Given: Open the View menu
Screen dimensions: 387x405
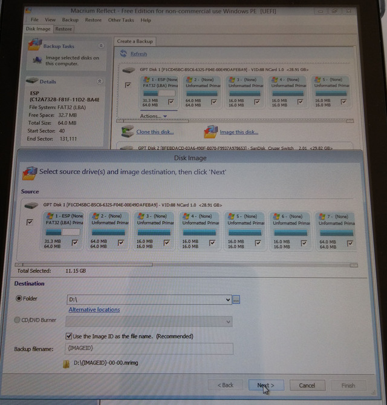Looking at the screenshot, I should click(x=50, y=19).
